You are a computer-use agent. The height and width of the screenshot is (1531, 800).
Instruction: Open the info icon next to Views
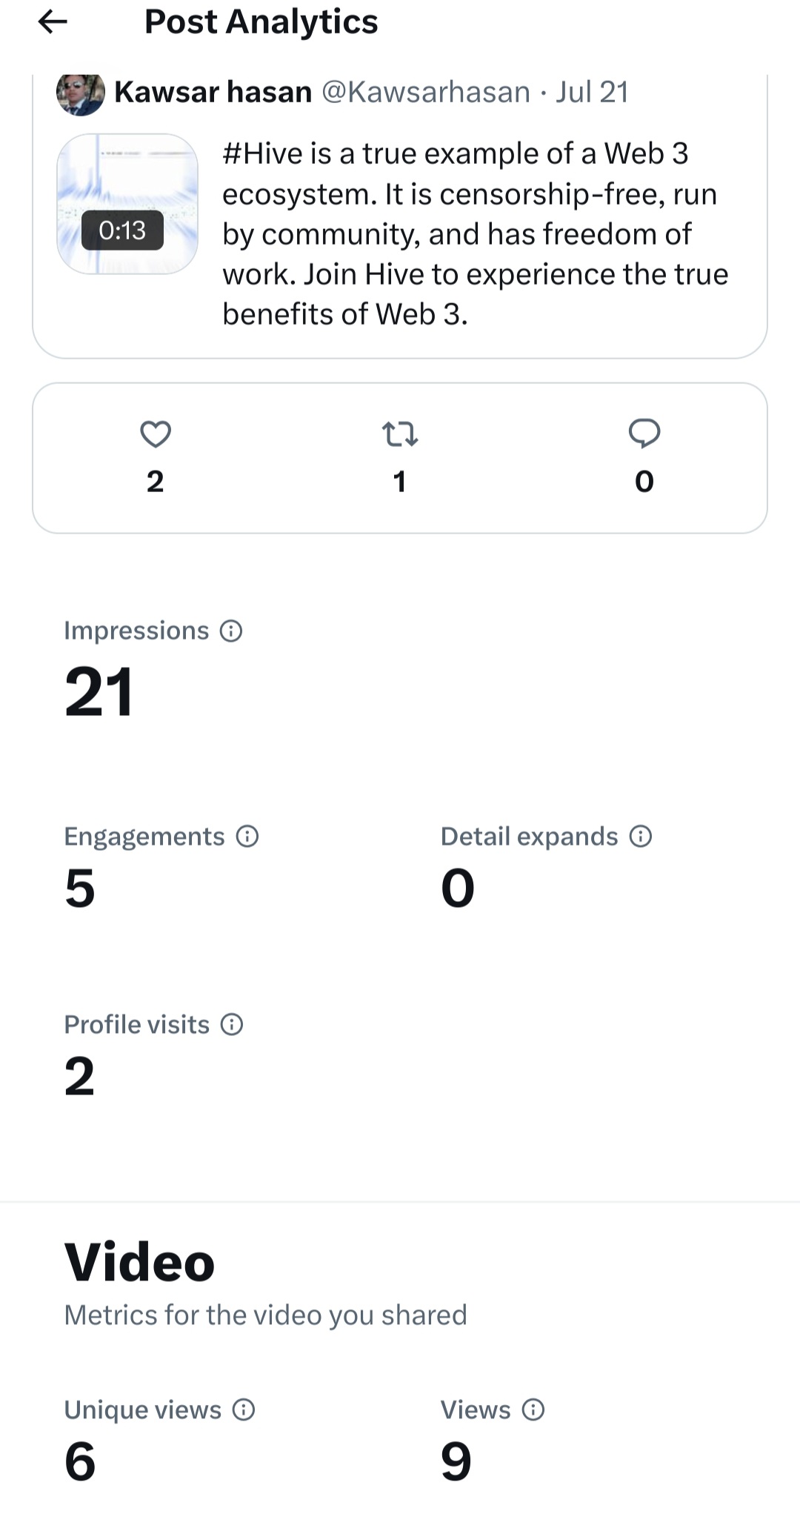[x=533, y=1409]
